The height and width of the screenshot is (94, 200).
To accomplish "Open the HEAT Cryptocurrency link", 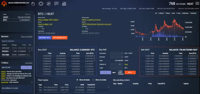I will [x=91, y=20].
